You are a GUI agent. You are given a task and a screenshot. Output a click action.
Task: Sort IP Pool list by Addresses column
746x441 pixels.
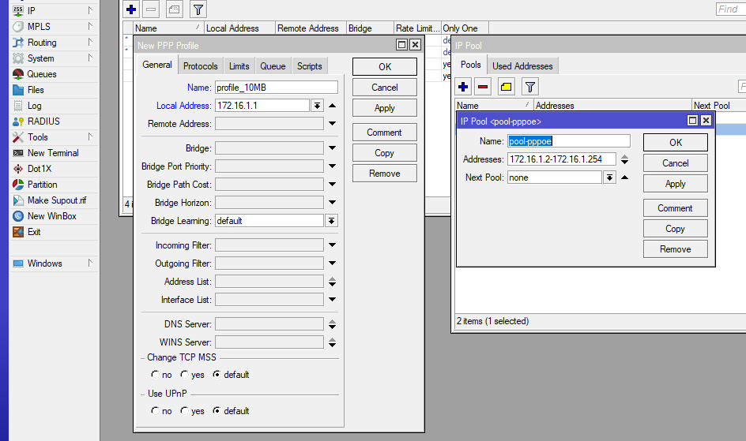pos(612,106)
